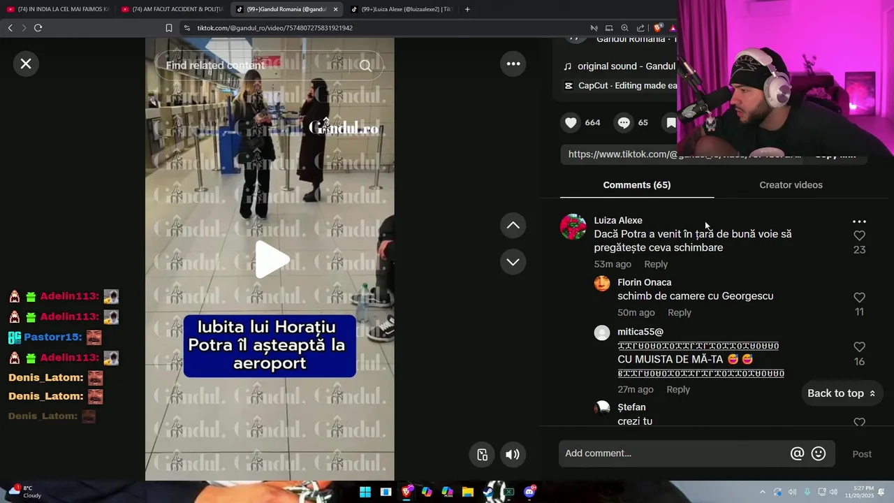Like Ștefan's comment
The width and height of the screenshot is (894, 503).
click(x=860, y=422)
